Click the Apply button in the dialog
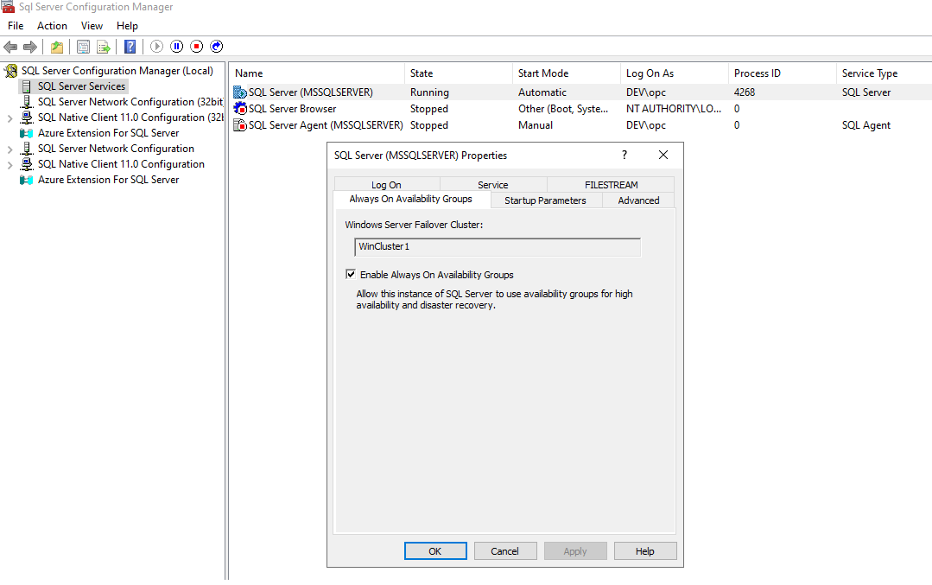932x585 pixels. coord(575,551)
